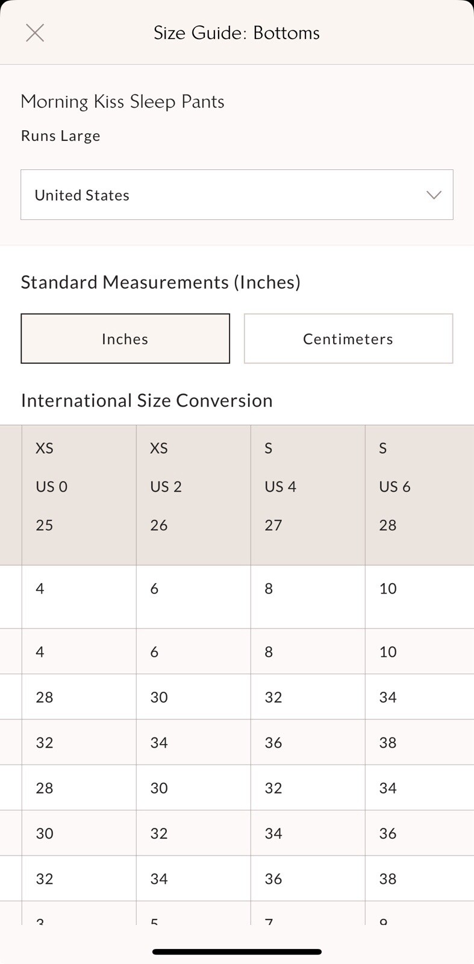The image size is (474, 964).
Task: Click the Standard Measurements (Inches) heading
Action: pyautogui.click(x=160, y=282)
